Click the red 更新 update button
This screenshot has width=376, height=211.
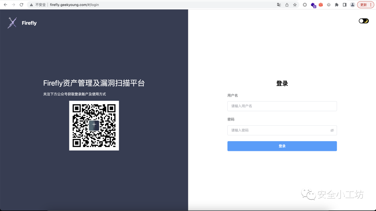[x=366, y=5]
